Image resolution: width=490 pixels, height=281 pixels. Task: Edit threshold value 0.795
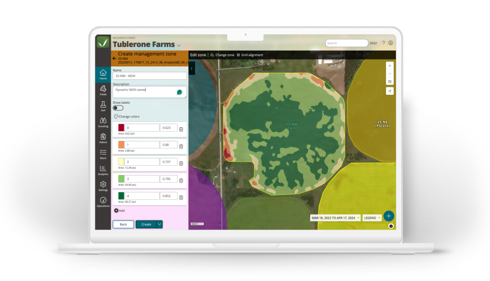(x=168, y=179)
